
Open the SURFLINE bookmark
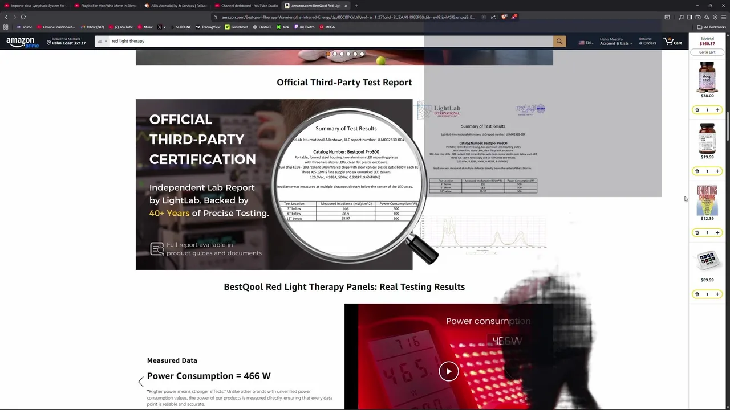click(x=180, y=27)
